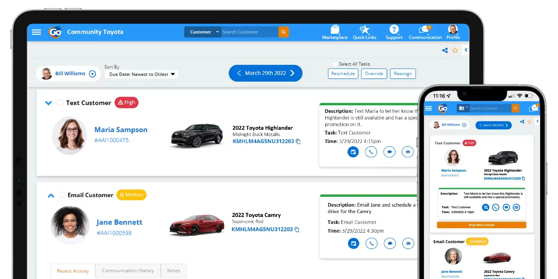Click the orange search button on tablet
The height and width of the screenshot is (279, 558).
[284, 32]
